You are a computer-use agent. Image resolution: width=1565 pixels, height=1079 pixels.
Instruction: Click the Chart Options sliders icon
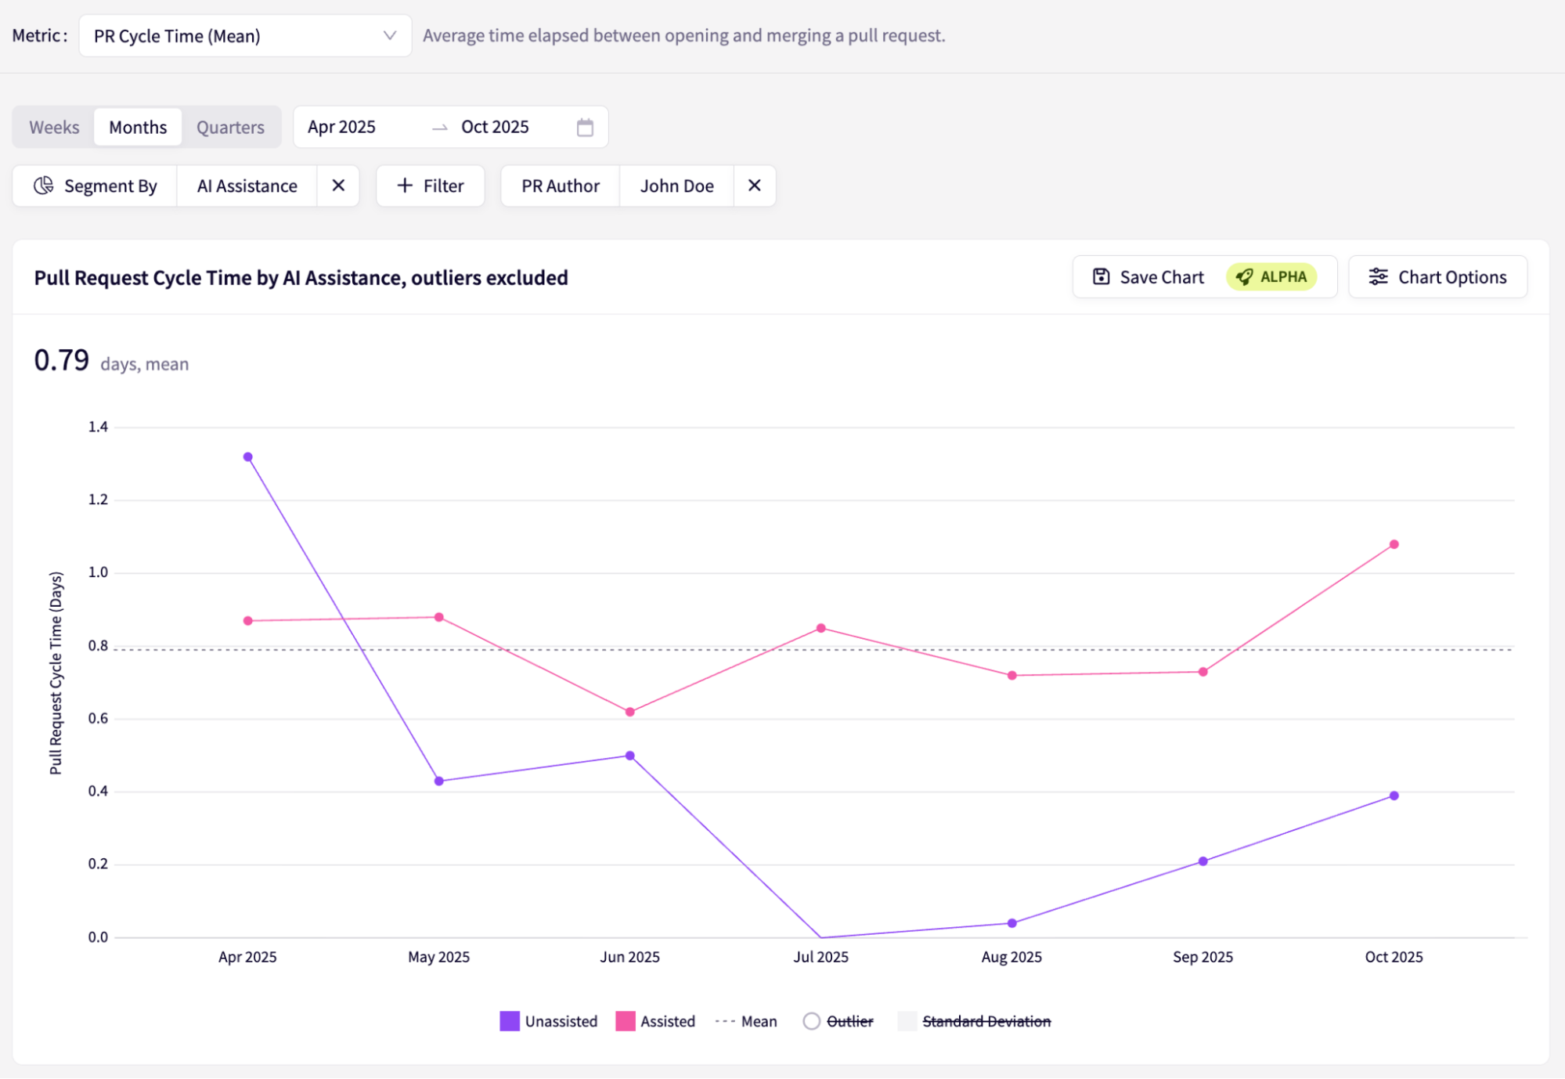1378,276
